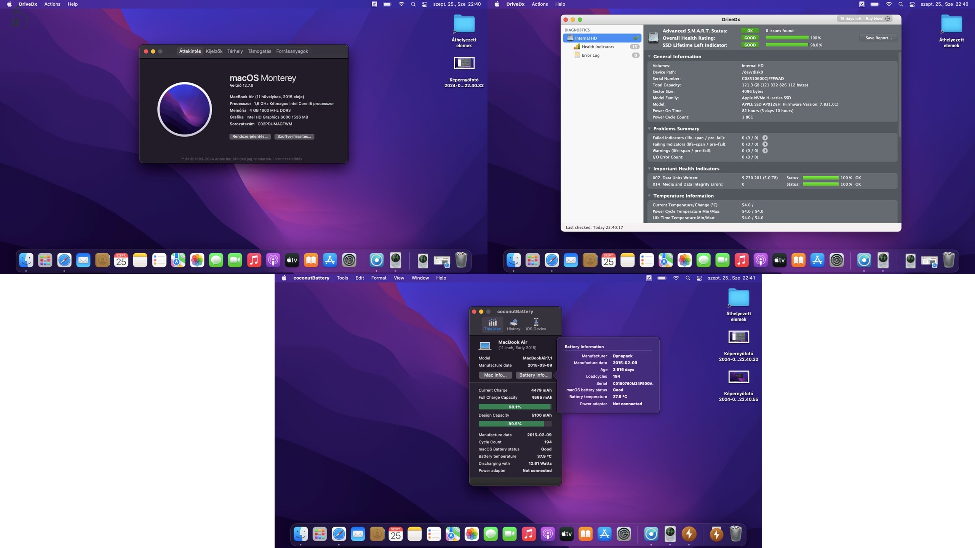Click the Save Report... button

pyautogui.click(x=878, y=38)
